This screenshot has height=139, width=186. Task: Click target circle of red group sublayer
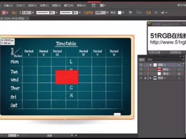[x=179, y=69]
